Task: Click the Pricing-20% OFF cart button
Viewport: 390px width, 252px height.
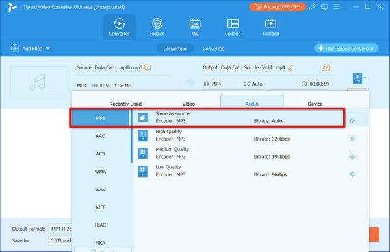Action: [278, 7]
